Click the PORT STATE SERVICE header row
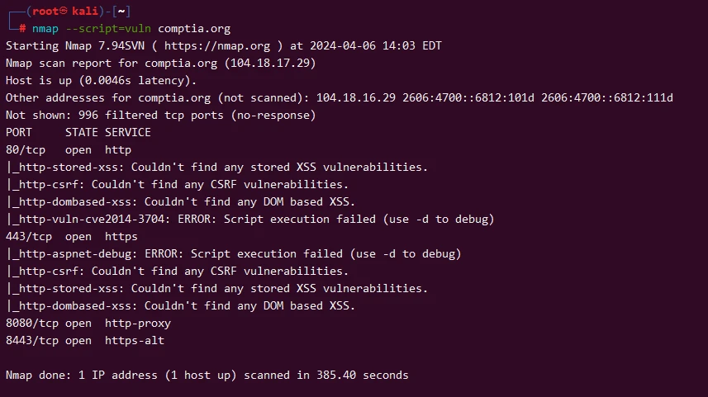This screenshot has width=708, height=397. click(78, 132)
